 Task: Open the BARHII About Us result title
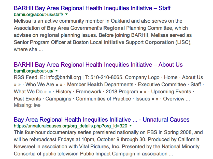point(98,65)
